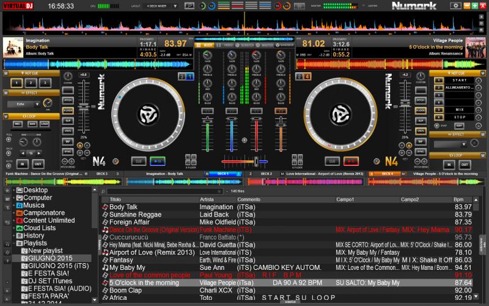Collapse the left deck LOOP panel
This screenshot has width=489, height=306.
pos(6,116)
